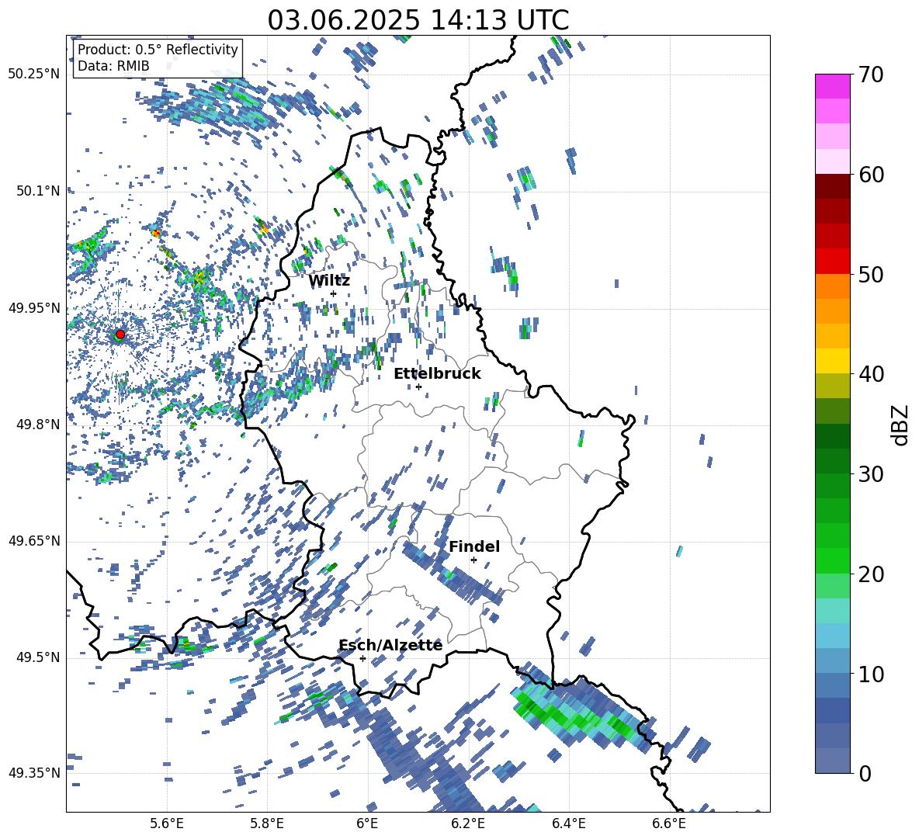Click the 50 dBZ colorbar tick label
Image resolution: width=919 pixels, height=839 pixels.
tap(871, 275)
